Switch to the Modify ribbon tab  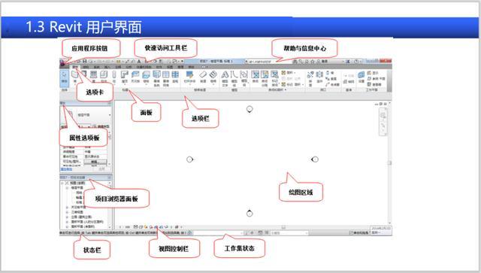[191, 67]
